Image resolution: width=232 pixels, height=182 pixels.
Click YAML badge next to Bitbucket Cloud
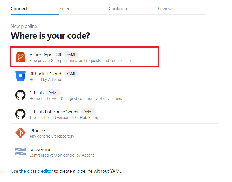point(71,74)
